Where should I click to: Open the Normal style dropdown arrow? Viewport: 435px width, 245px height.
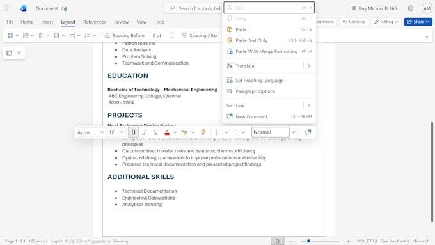click(x=294, y=132)
